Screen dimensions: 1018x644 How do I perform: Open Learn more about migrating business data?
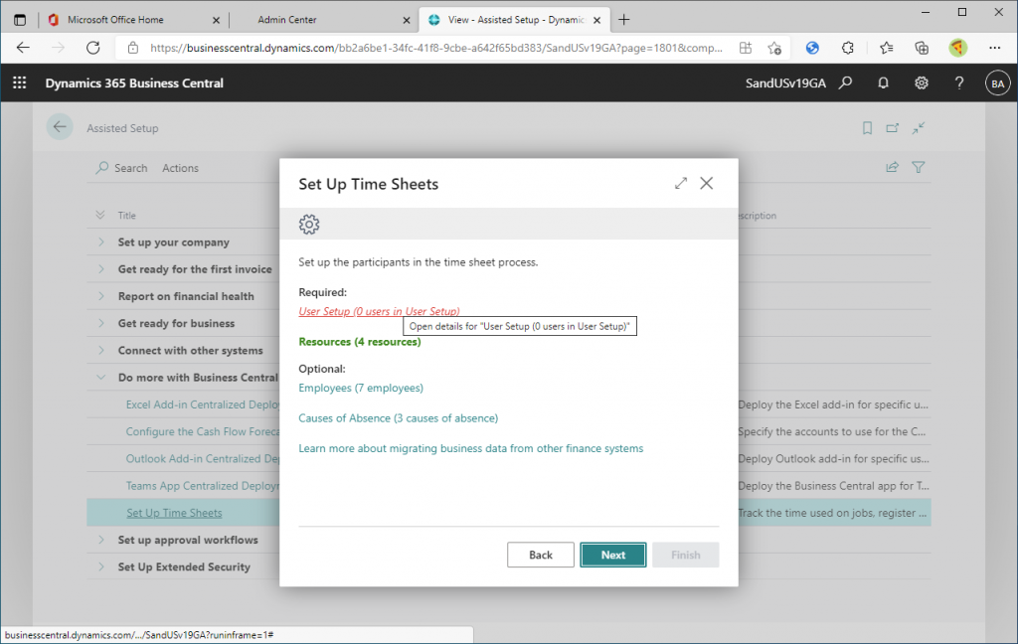click(470, 448)
